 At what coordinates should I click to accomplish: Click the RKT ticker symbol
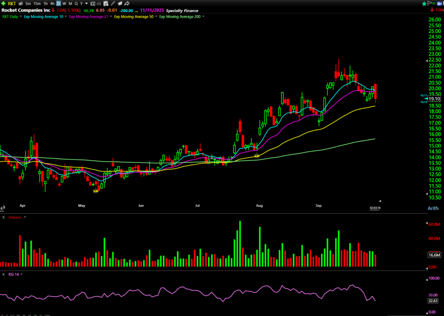click(11, 4)
